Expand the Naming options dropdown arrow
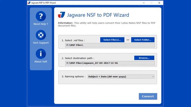 pyautogui.click(x=153, y=77)
